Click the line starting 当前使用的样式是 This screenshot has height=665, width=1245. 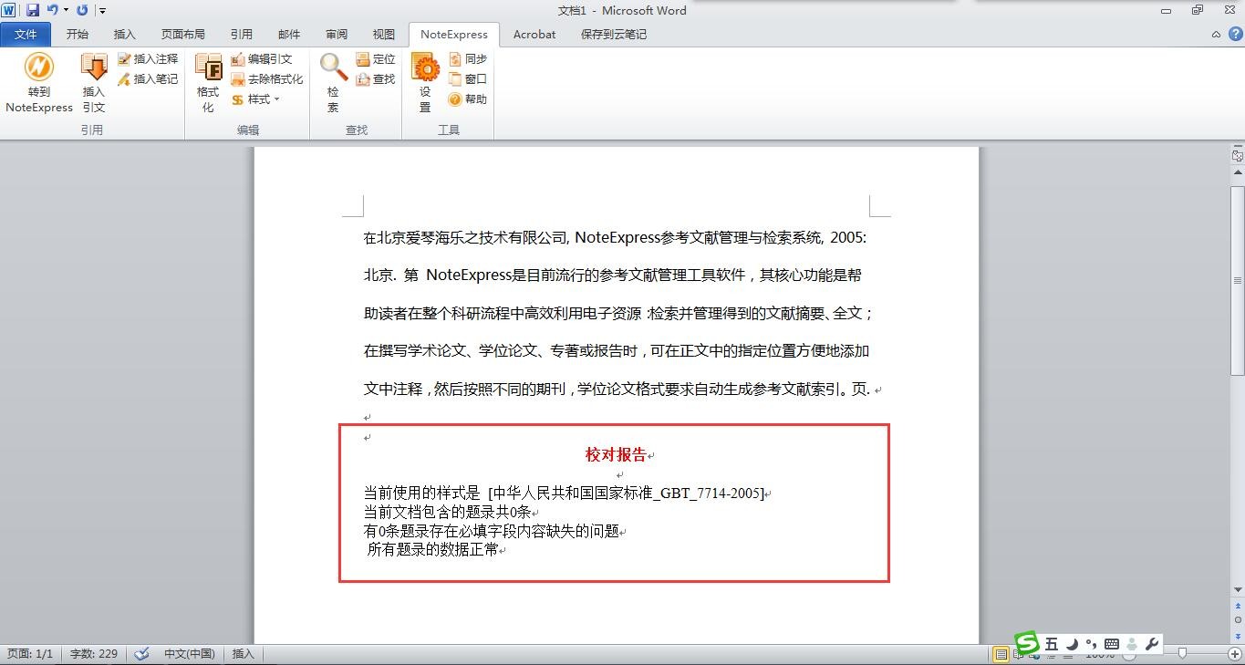coord(564,493)
